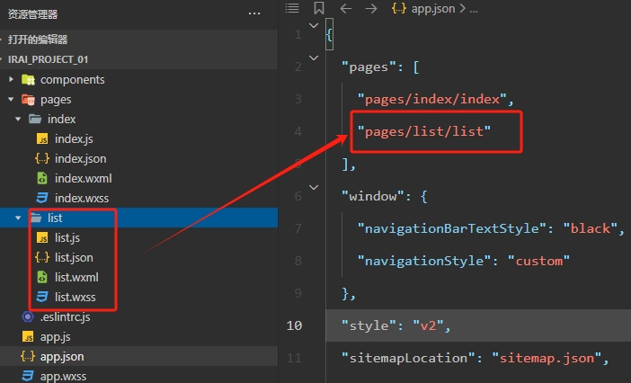Viewport: 631px width, 383px height.
Task: Click the .eslintrc.js file icon
Action: (x=28, y=316)
